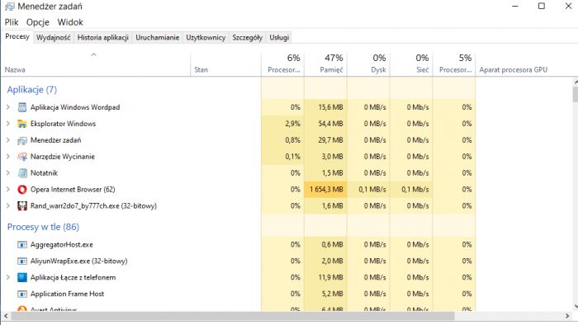Expand the Narzędzie Wycinanie process group
This screenshot has width=578, height=325.
[8, 157]
